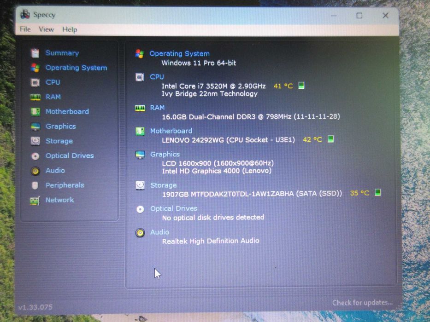Screen dimensions: 430x322
Task: Click the LCD 1600x900 display text
Action: tap(218, 163)
